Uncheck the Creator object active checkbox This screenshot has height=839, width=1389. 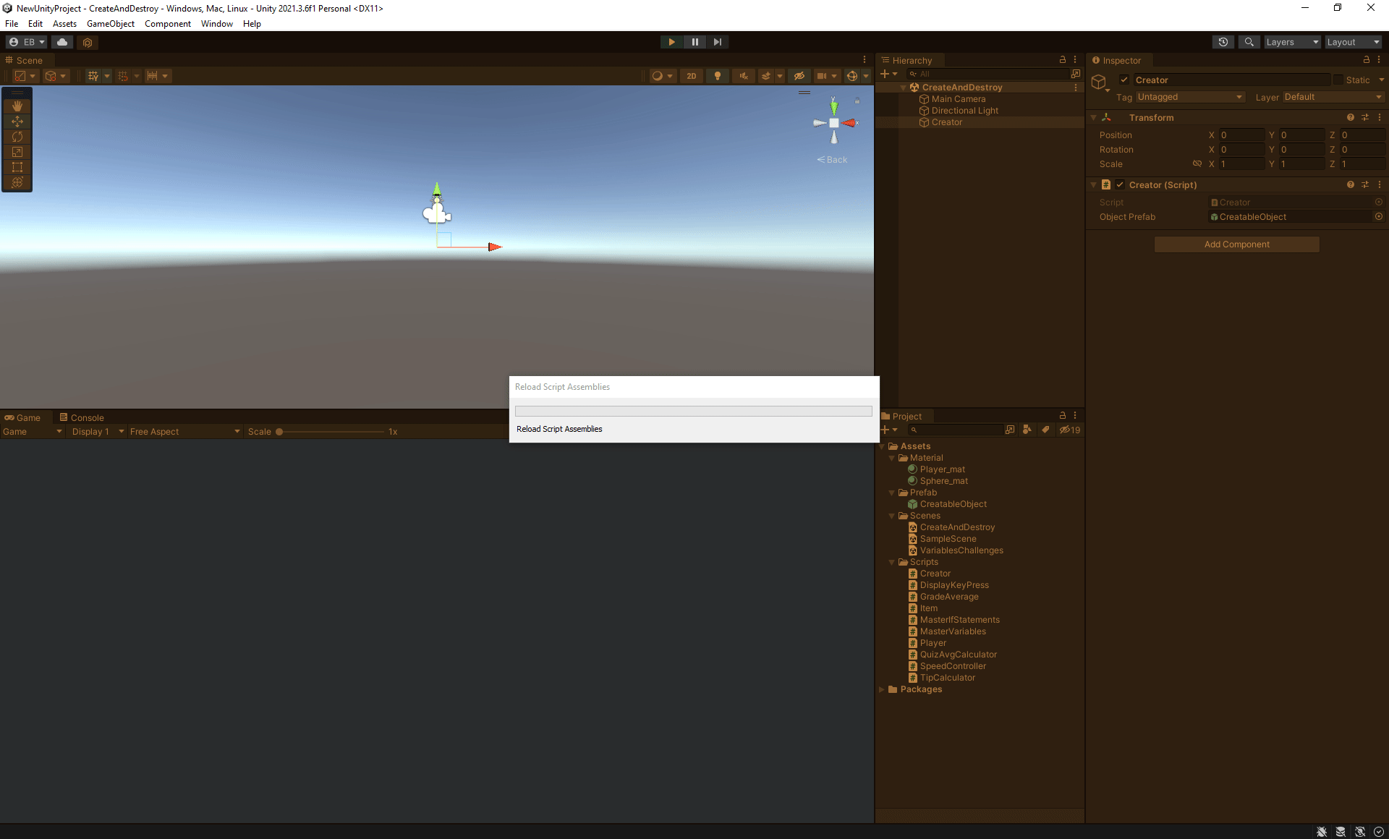pyautogui.click(x=1124, y=80)
